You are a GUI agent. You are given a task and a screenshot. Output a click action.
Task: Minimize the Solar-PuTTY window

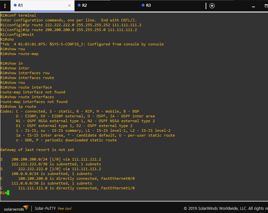pyautogui.click(x=254, y=7)
